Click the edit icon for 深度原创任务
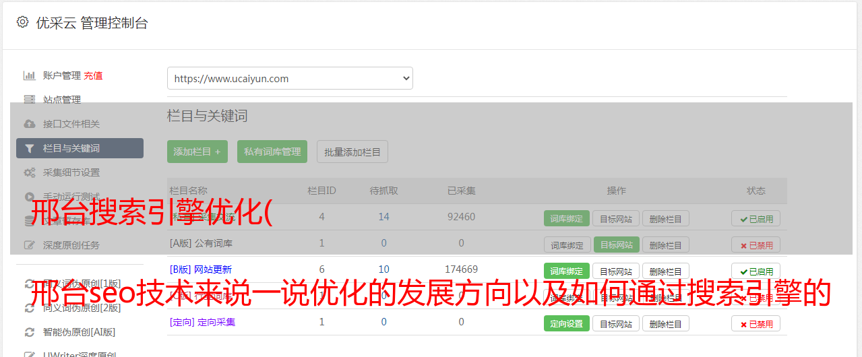Screen dimensions: 862x357 coord(29,245)
